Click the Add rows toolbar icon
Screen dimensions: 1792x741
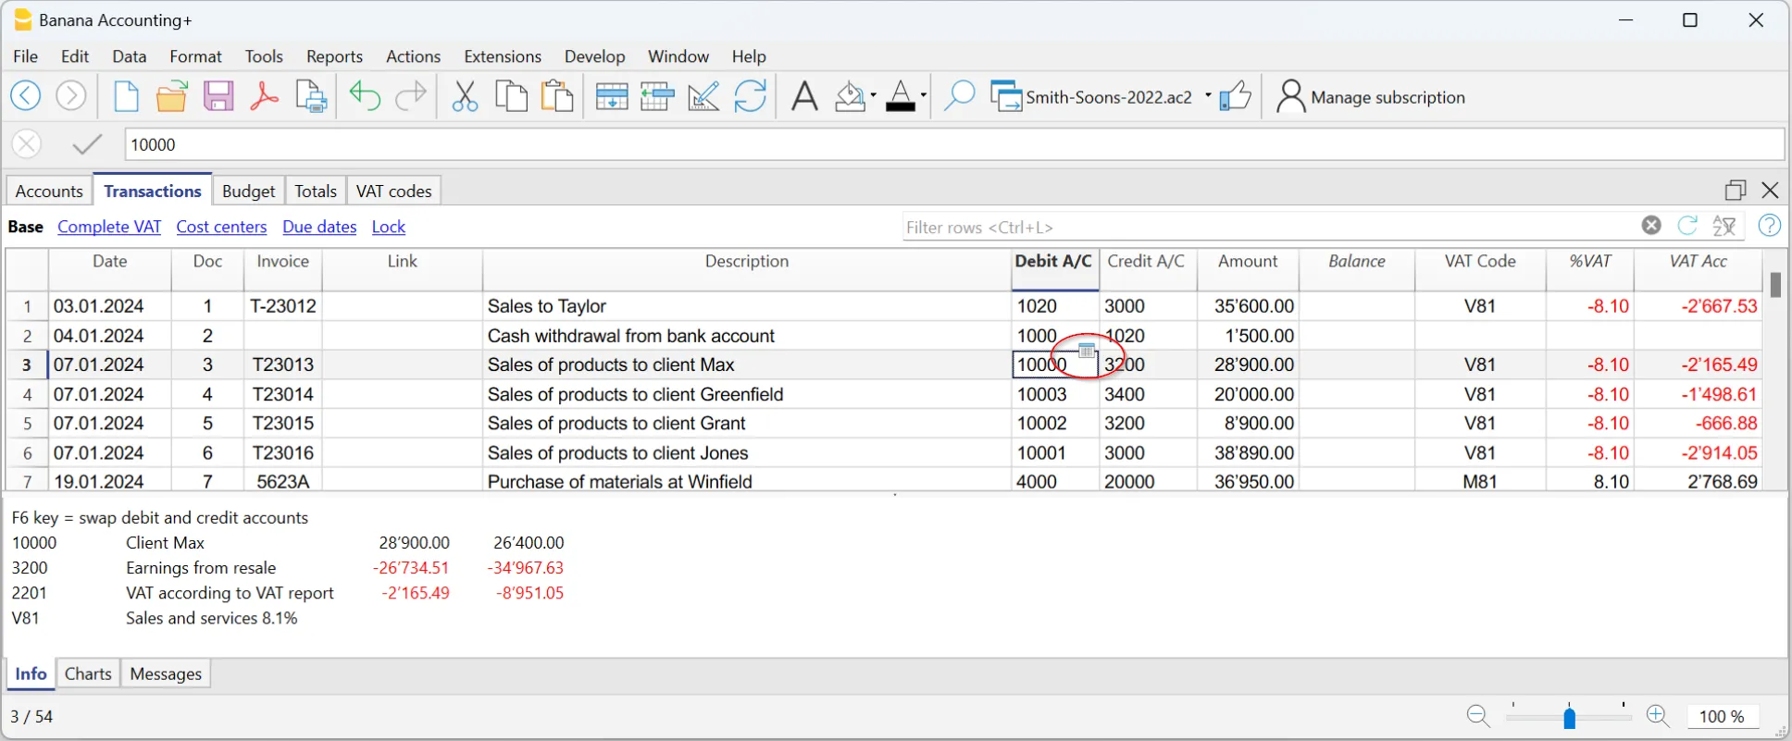click(611, 96)
